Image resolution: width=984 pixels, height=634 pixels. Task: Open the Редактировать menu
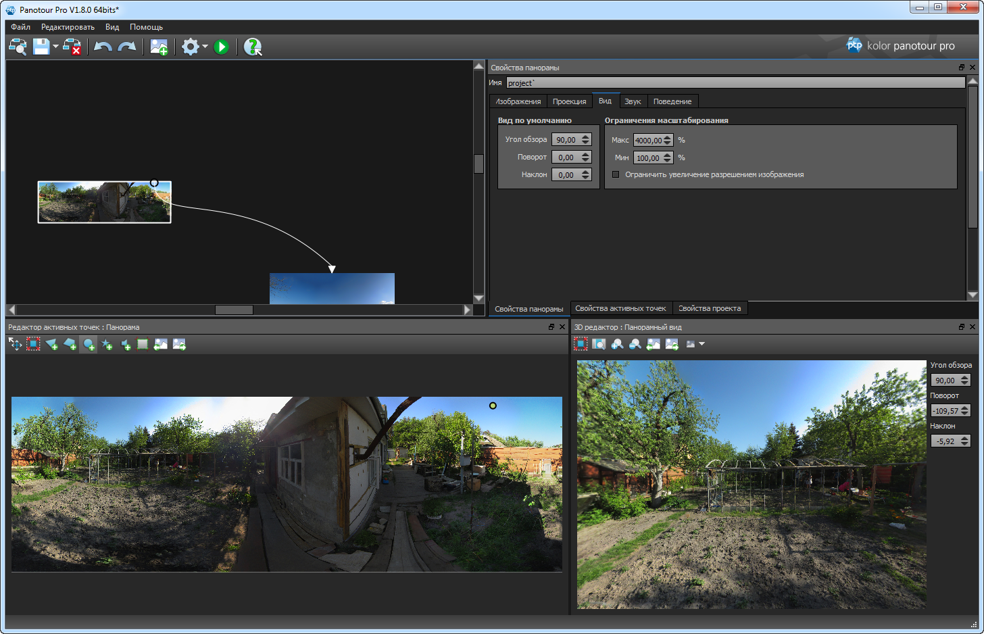(x=68, y=27)
